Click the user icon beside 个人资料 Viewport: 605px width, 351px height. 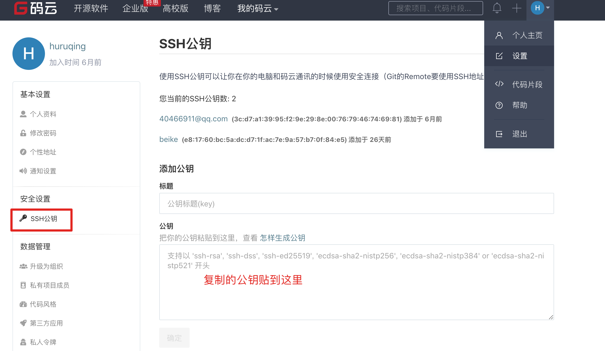(23, 114)
